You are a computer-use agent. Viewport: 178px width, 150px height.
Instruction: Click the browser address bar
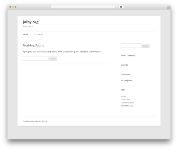84,7
